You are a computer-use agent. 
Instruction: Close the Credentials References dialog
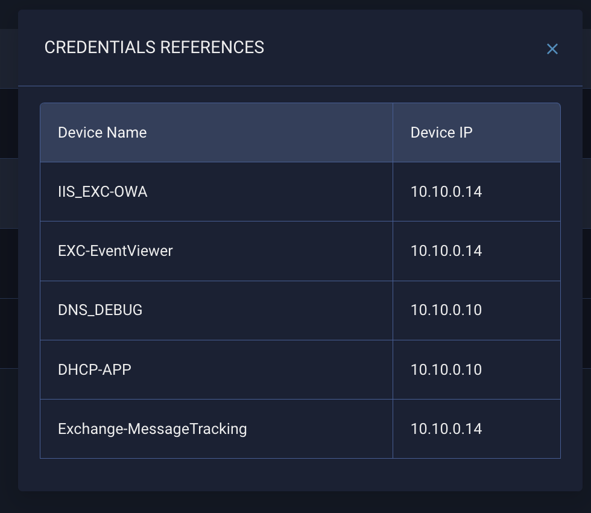552,49
